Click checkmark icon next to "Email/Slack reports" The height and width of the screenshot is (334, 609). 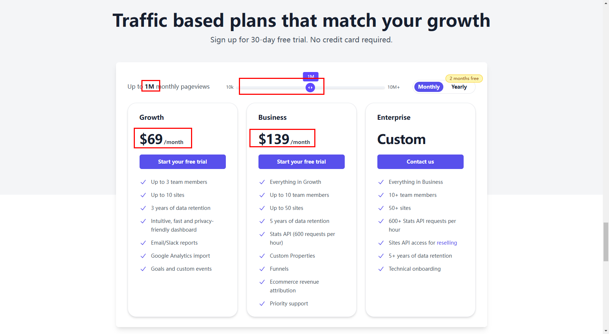143,243
